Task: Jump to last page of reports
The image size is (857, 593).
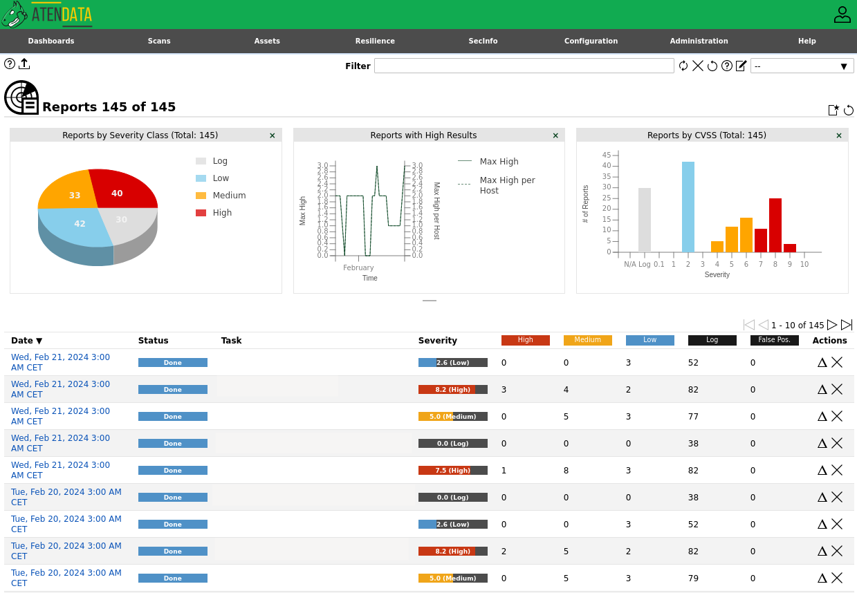Action: click(x=847, y=325)
